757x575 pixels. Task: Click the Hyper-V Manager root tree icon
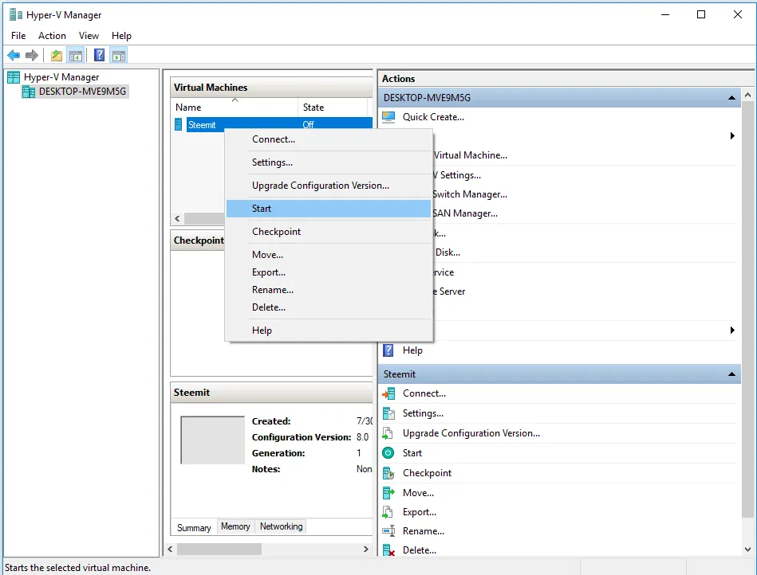14,77
